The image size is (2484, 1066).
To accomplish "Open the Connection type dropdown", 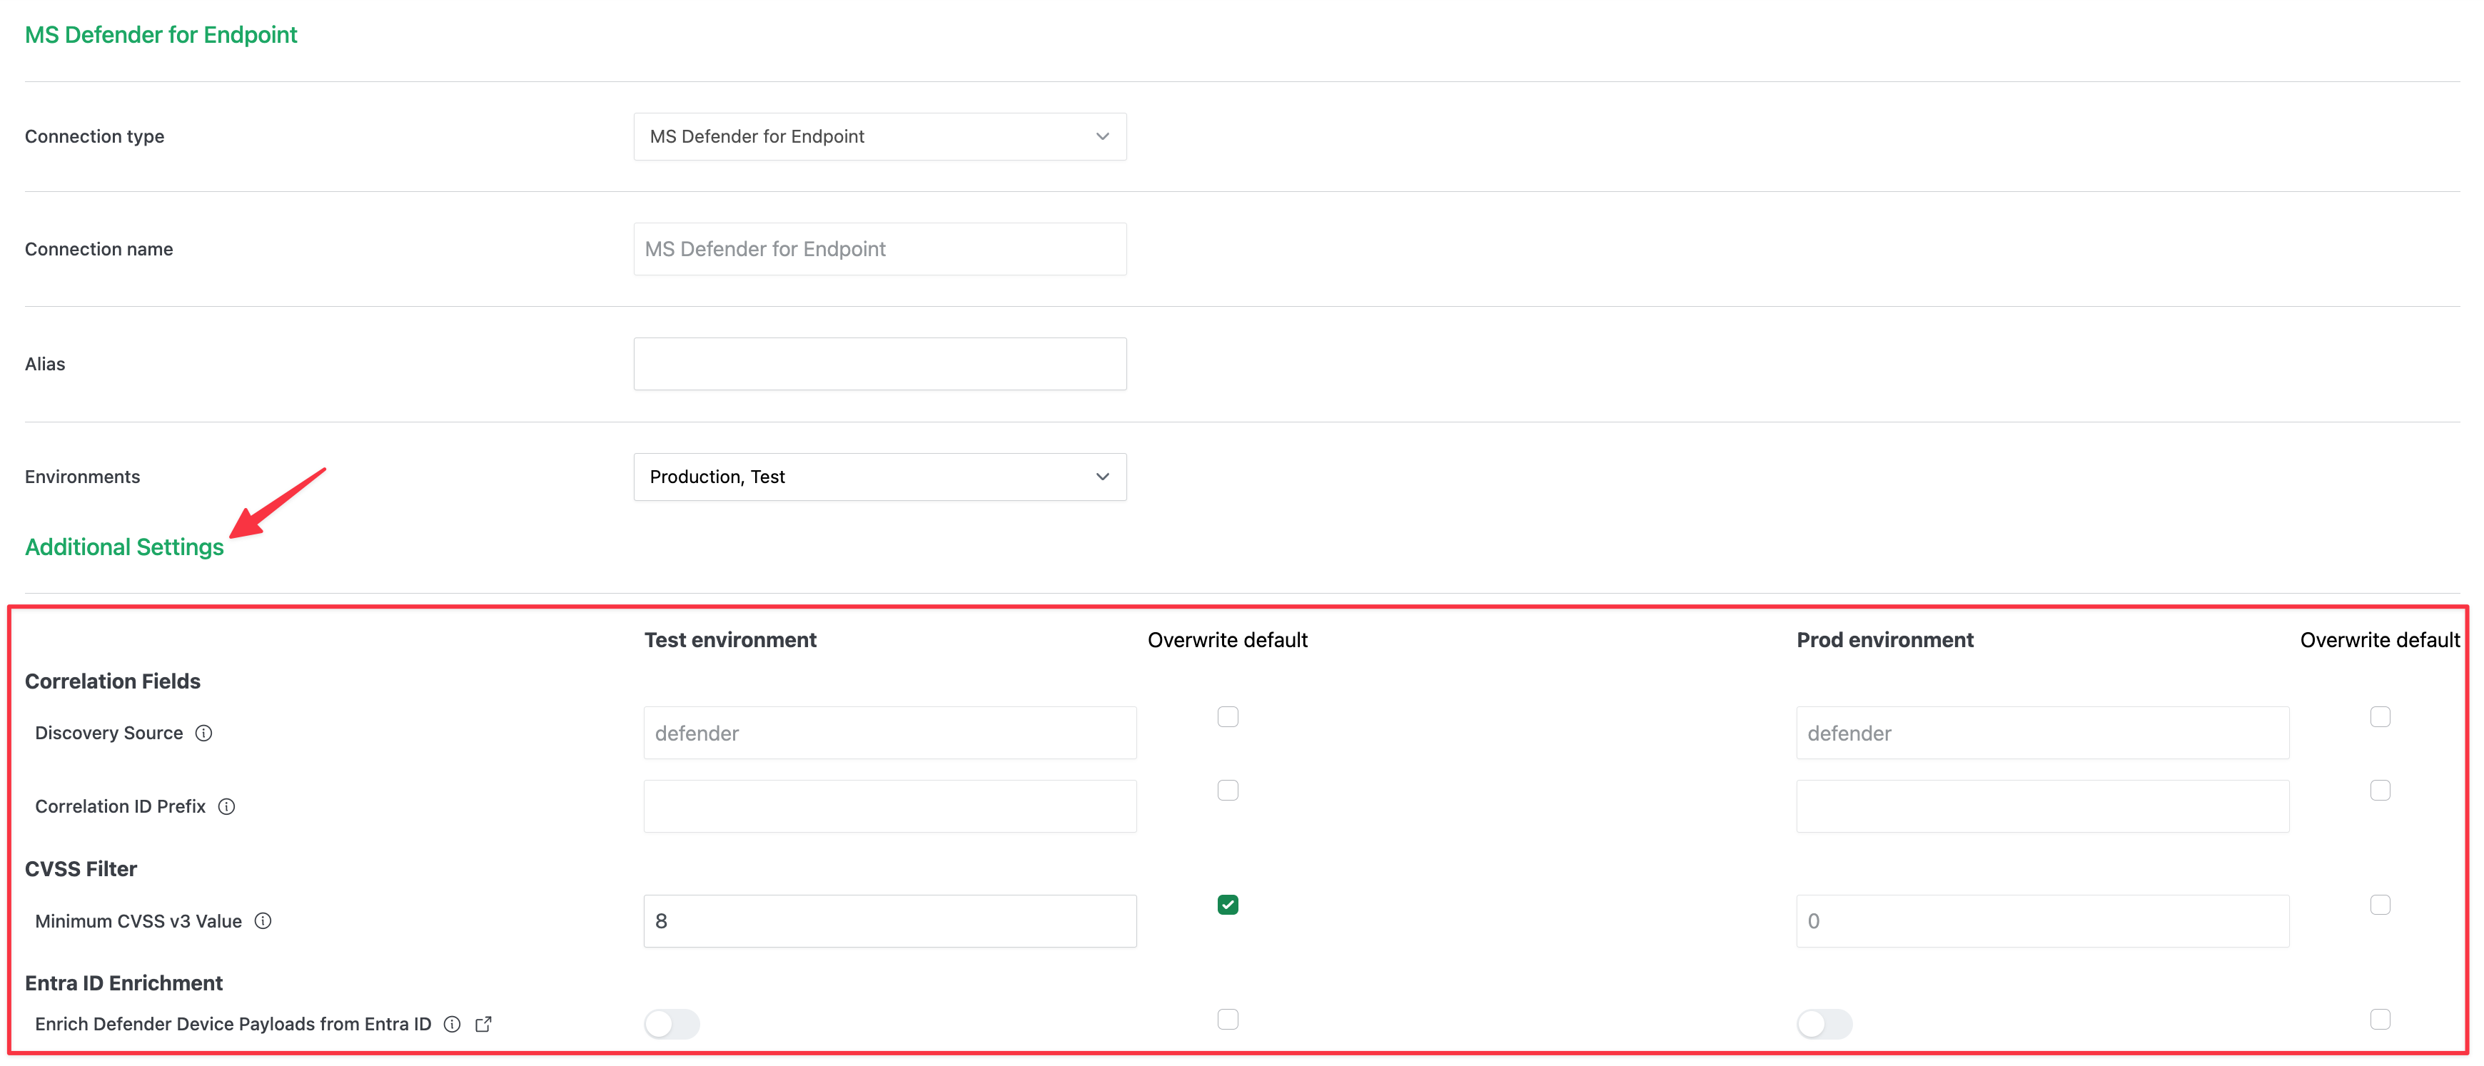I will tap(879, 137).
